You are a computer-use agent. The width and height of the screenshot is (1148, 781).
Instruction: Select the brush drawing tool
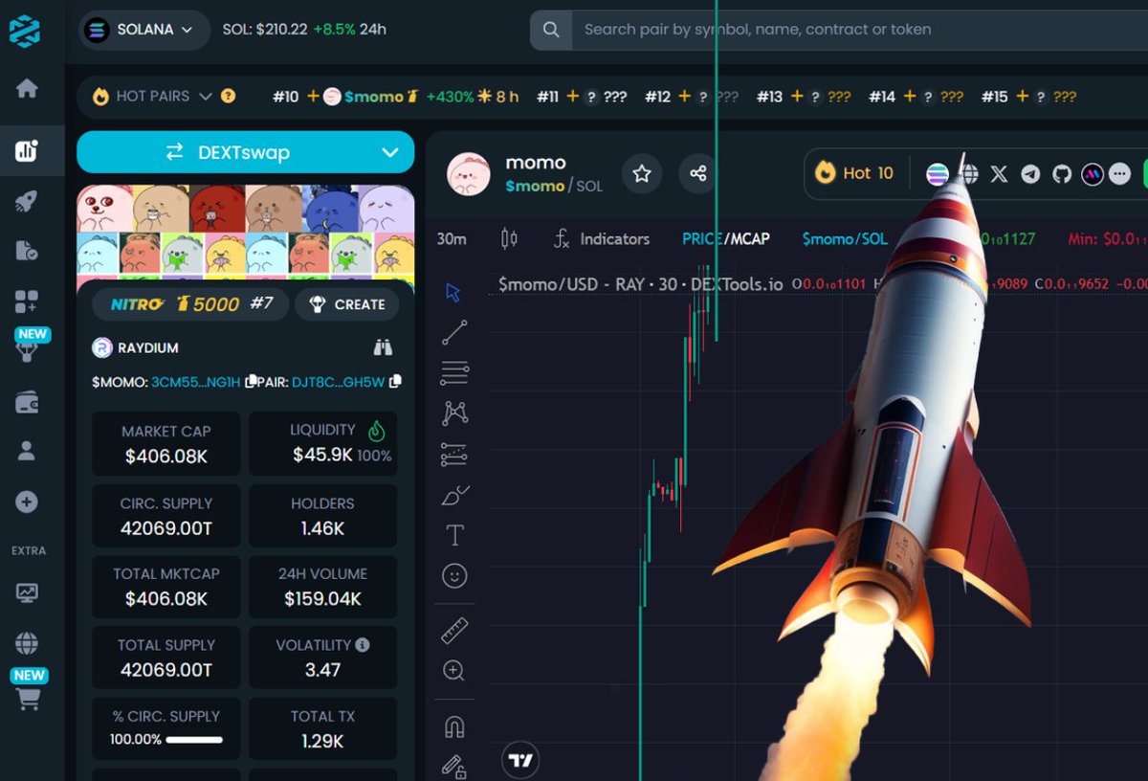pyautogui.click(x=454, y=495)
